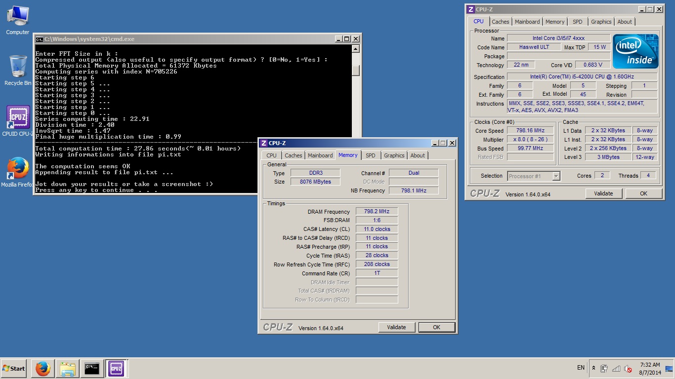The image size is (675, 379).
Task: Open Firefox from the taskbar
Action: point(43,368)
